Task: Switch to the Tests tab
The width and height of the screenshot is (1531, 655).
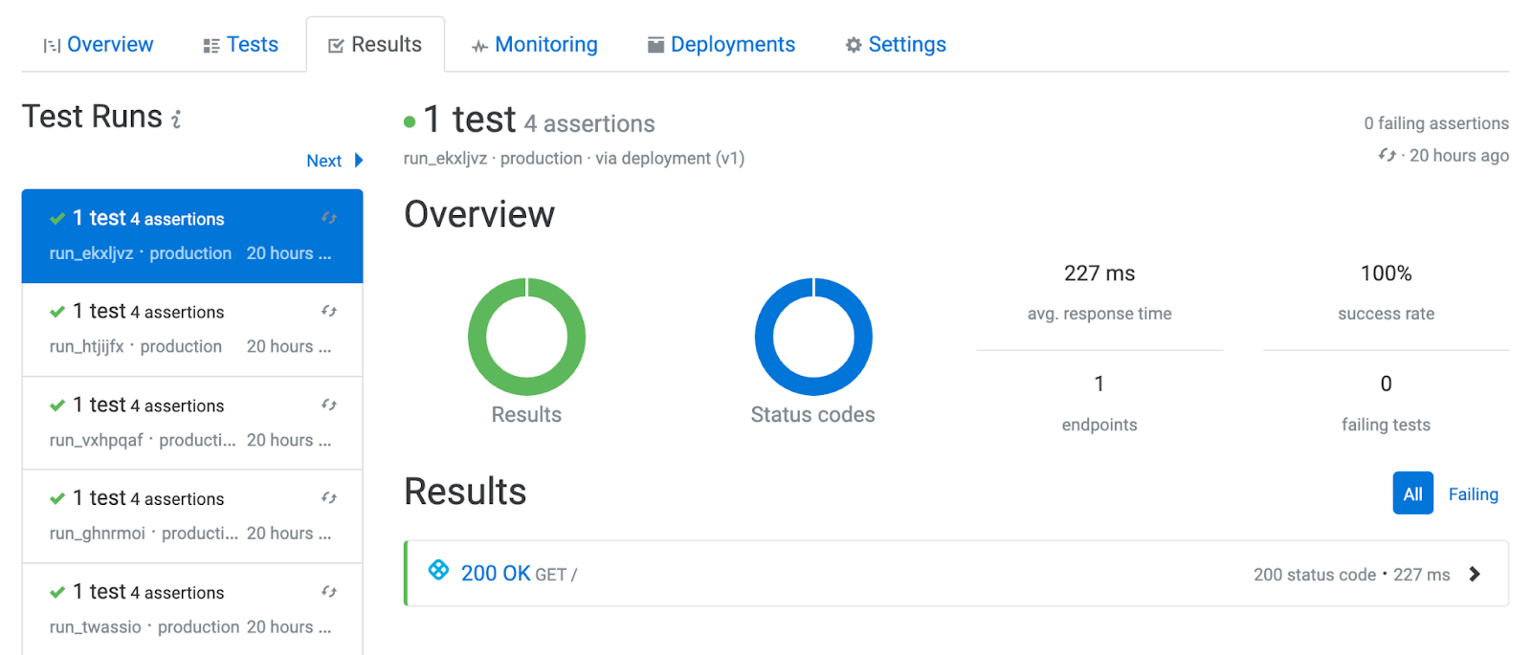Action: tap(240, 45)
